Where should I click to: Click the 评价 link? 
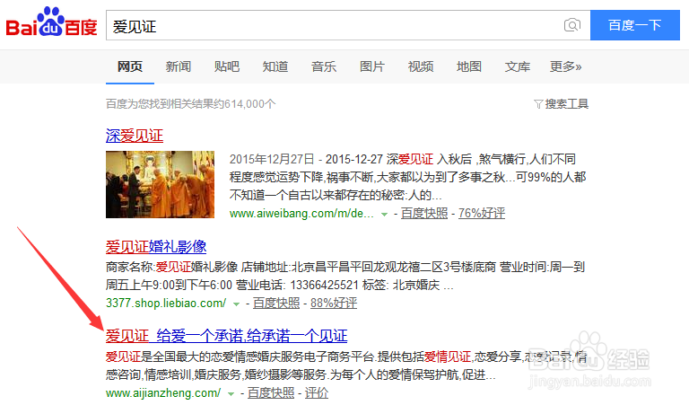pyautogui.click(x=317, y=392)
